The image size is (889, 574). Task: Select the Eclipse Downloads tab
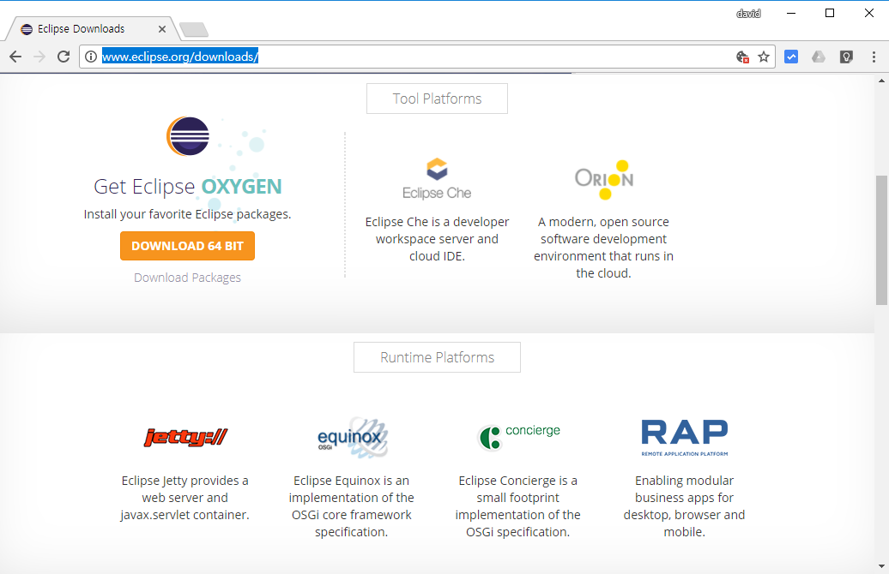(93, 29)
